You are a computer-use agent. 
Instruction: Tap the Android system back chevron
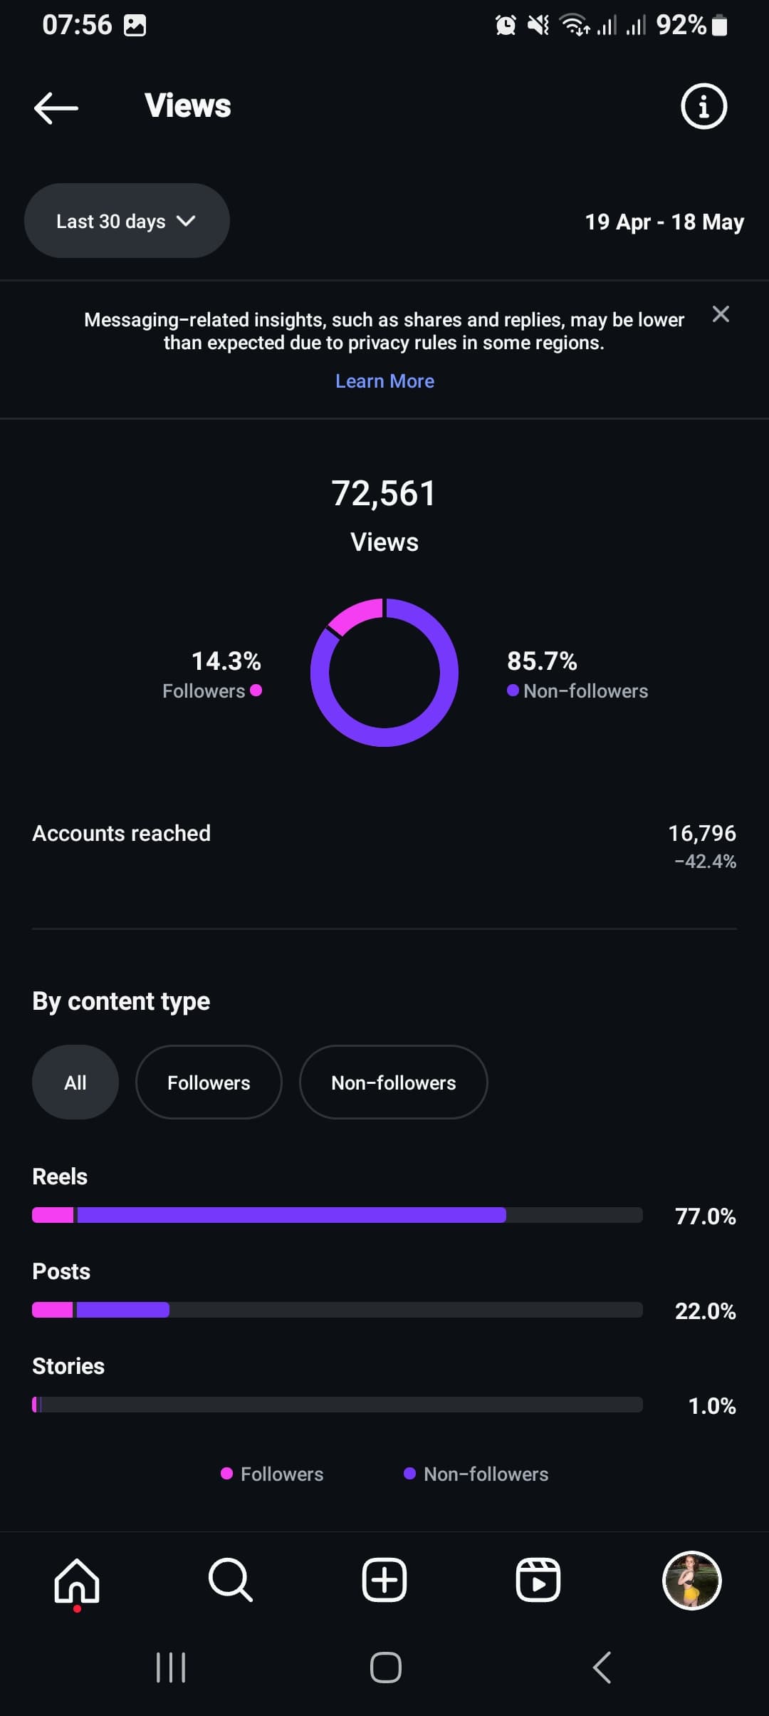[x=602, y=1668]
